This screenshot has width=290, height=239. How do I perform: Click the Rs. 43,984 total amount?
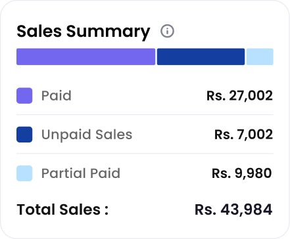233,209
